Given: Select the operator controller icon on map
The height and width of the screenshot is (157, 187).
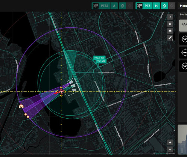Looking at the screenshot, I should [21, 106].
